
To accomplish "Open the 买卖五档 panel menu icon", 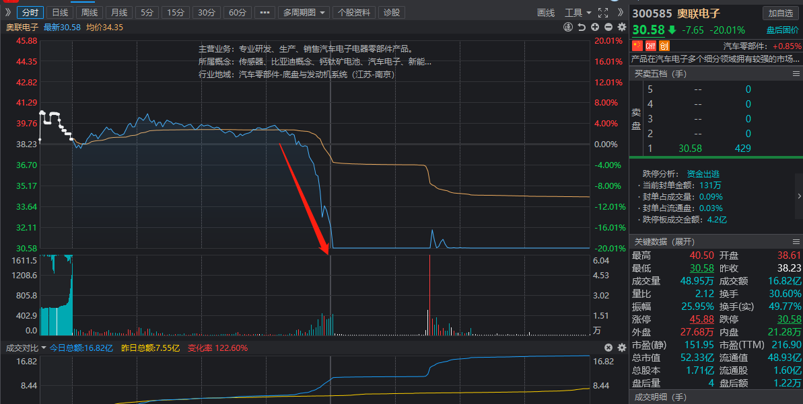I will click(x=796, y=74).
